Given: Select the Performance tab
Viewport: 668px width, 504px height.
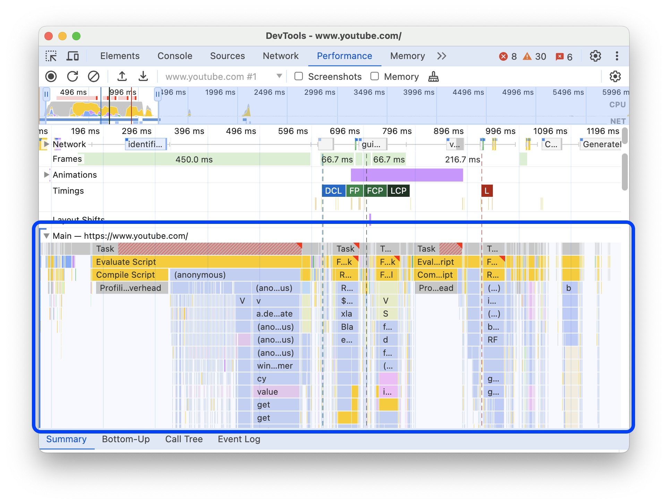Looking at the screenshot, I should pyautogui.click(x=344, y=56).
